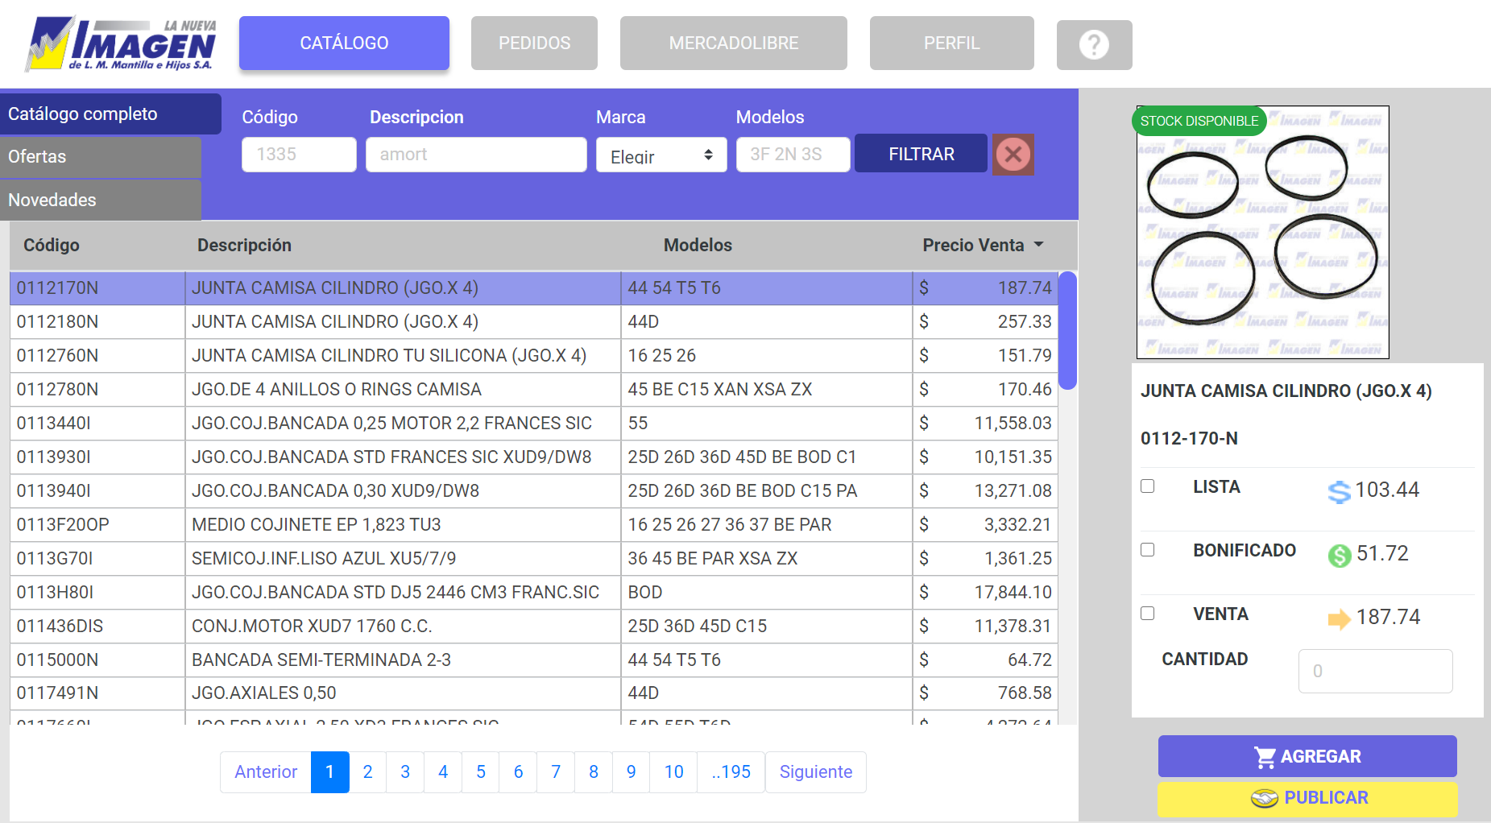This screenshot has width=1491, height=823.
Task: Click the red clear filter X icon
Action: [x=1013, y=155]
